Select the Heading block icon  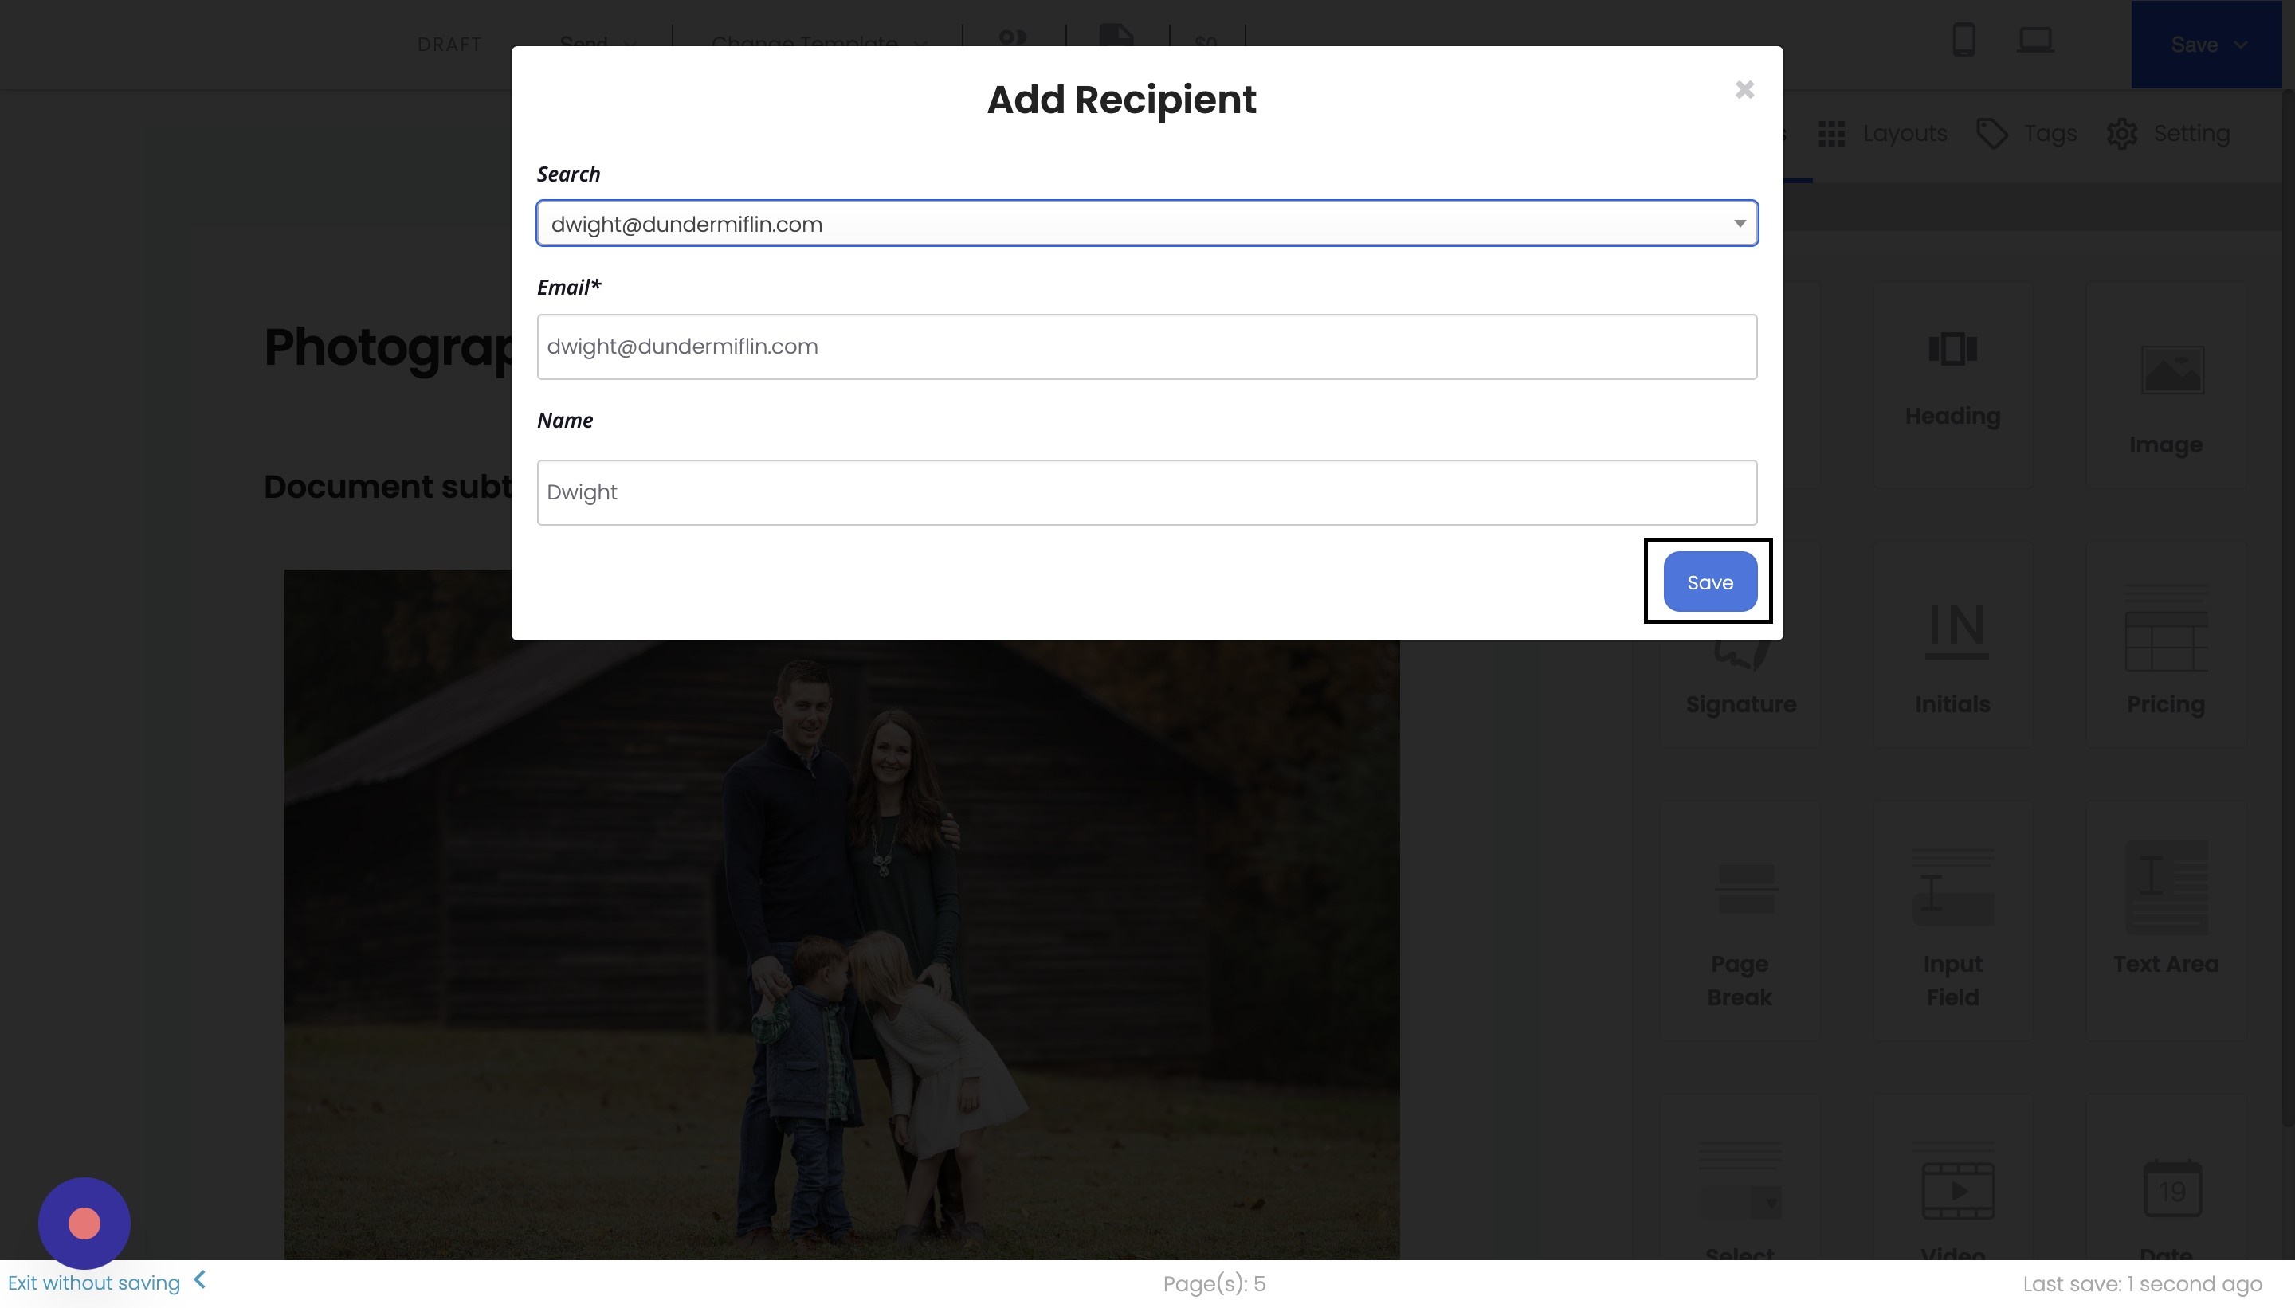pos(1952,349)
